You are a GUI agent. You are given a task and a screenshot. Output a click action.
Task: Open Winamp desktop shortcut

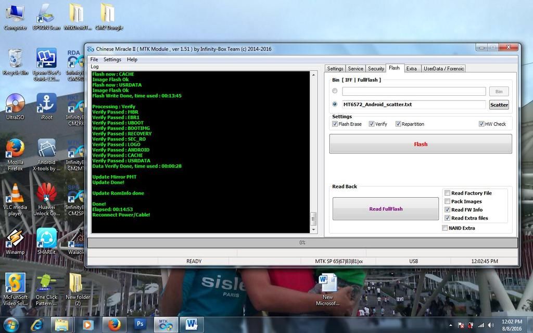click(15, 238)
